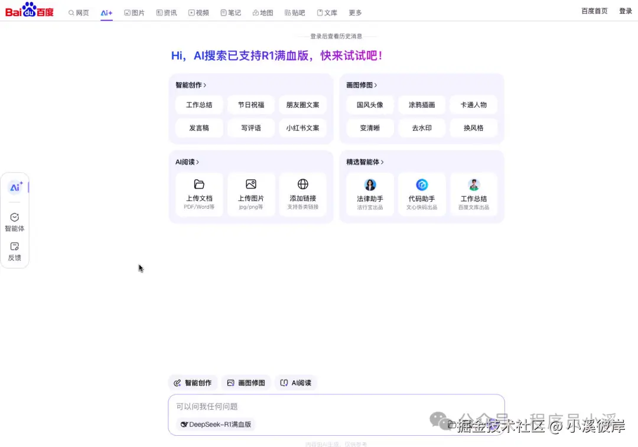Open the 法律助手 legal assistant agent
Viewport: 638px width, 447px height.
coord(369,195)
